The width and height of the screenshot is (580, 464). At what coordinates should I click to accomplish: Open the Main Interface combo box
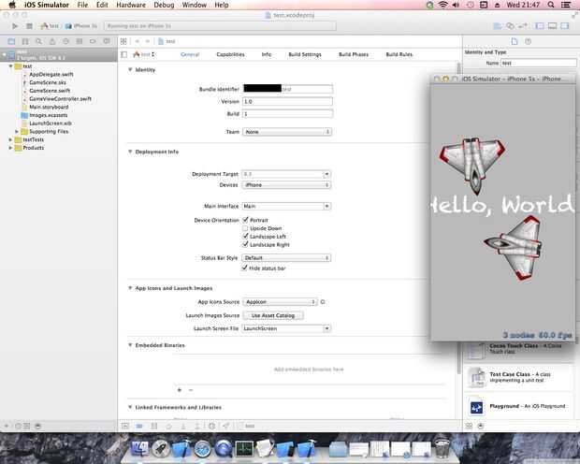point(286,206)
